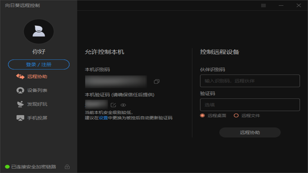Click the blurred local identification code
Image resolution: width=308 pixels, height=173 pixels.
point(116,82)
